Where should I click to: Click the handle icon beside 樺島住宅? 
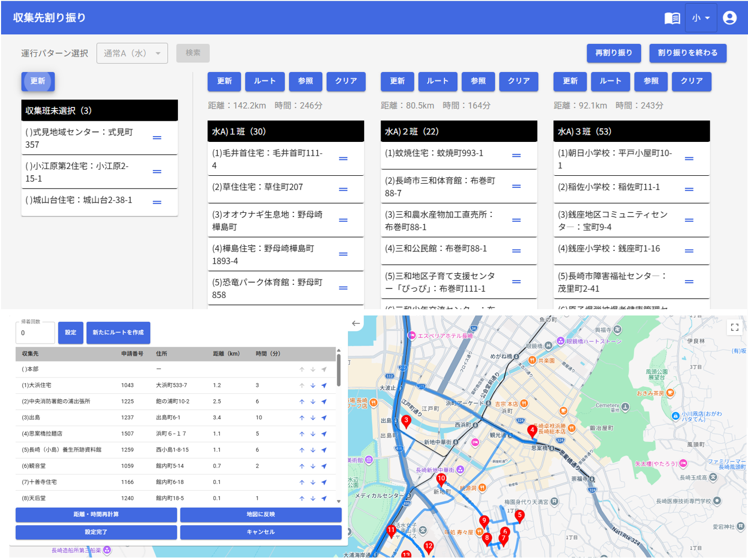click(344, 254)
